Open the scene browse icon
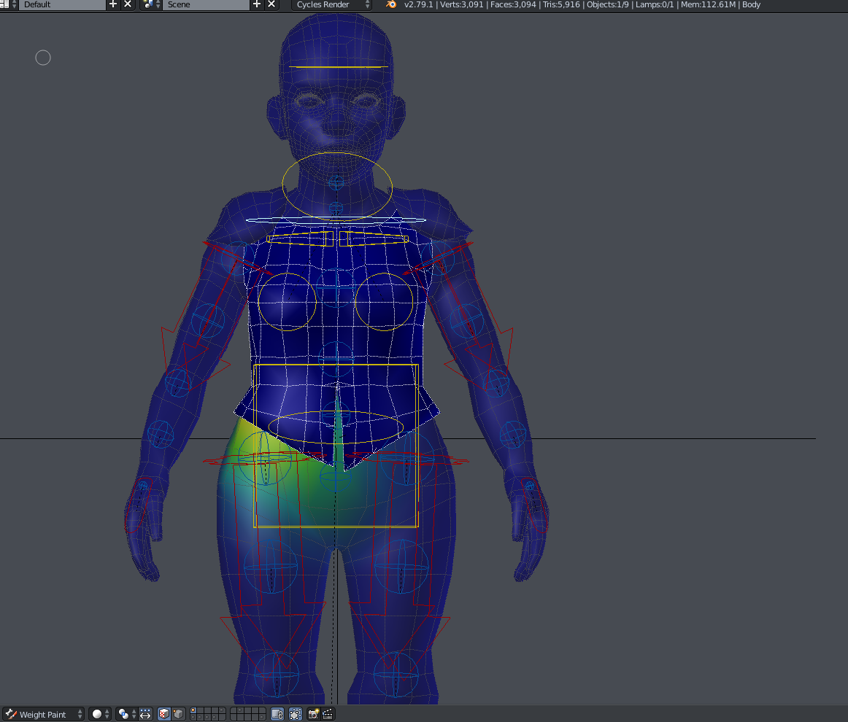This screenshot has height=722, width=848. (x=151, y=4)
